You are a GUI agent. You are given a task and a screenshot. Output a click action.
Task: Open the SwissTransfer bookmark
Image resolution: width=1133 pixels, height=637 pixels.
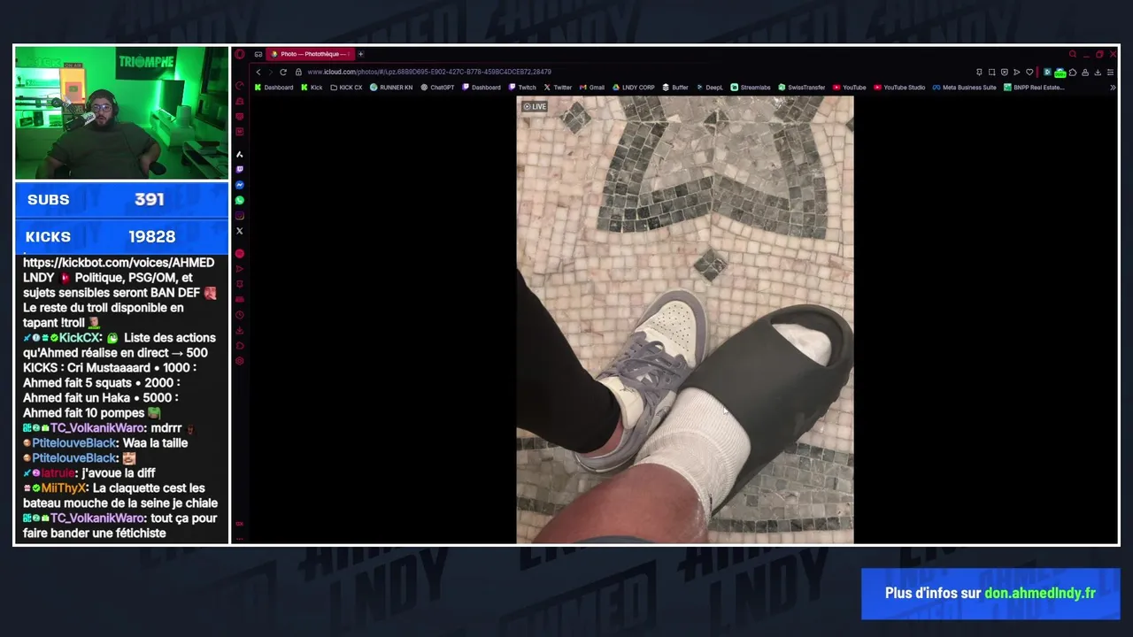click(x=802, y=88)
